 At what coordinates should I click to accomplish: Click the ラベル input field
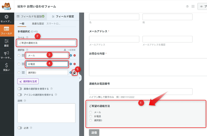(46, 43)
